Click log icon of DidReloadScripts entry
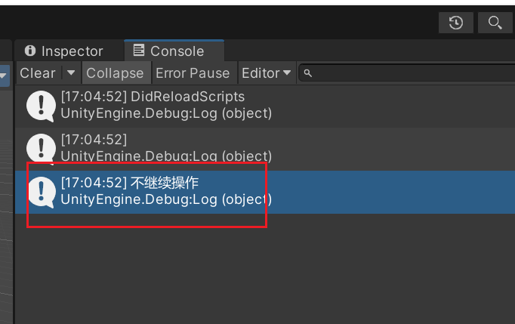The height and width of the screenshot is (324, 515). (x=41, y=106)
